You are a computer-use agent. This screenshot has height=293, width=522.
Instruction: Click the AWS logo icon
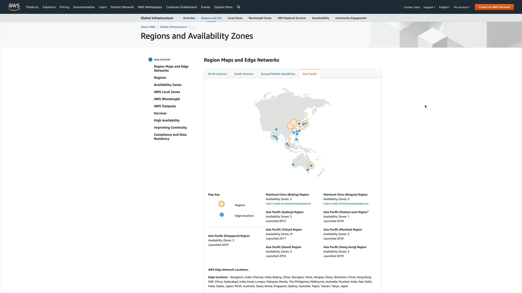(14, 7)
